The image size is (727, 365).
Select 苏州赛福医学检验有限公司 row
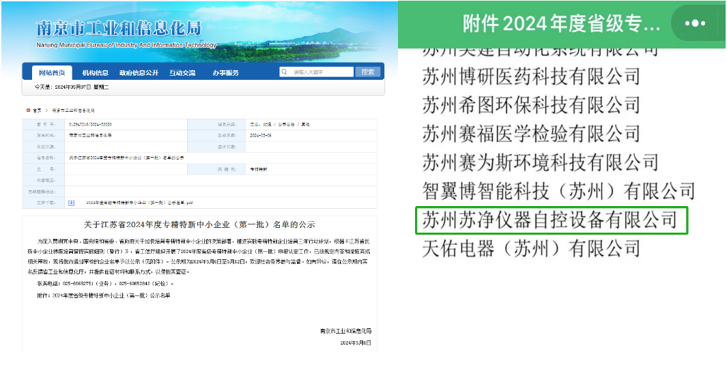pyautogui.click(x=531, y=134)
